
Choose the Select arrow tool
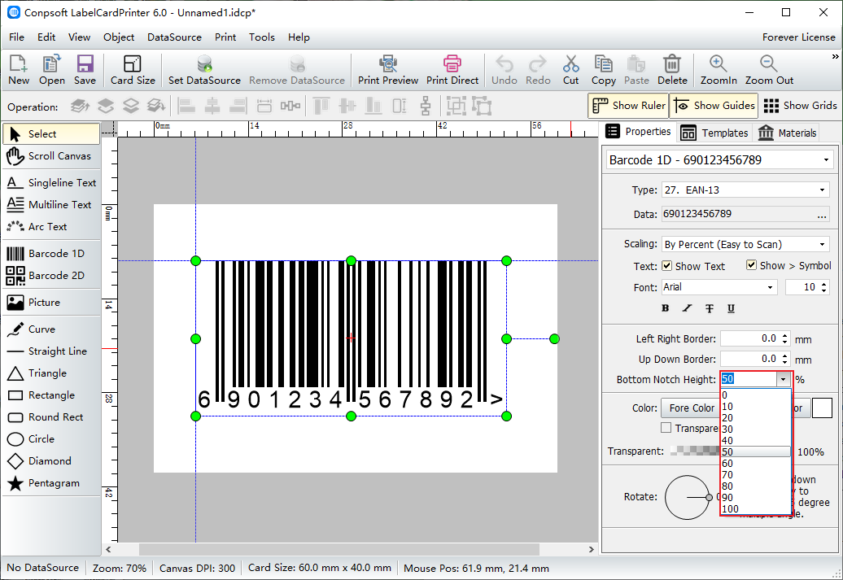click(x=51, y=134)
